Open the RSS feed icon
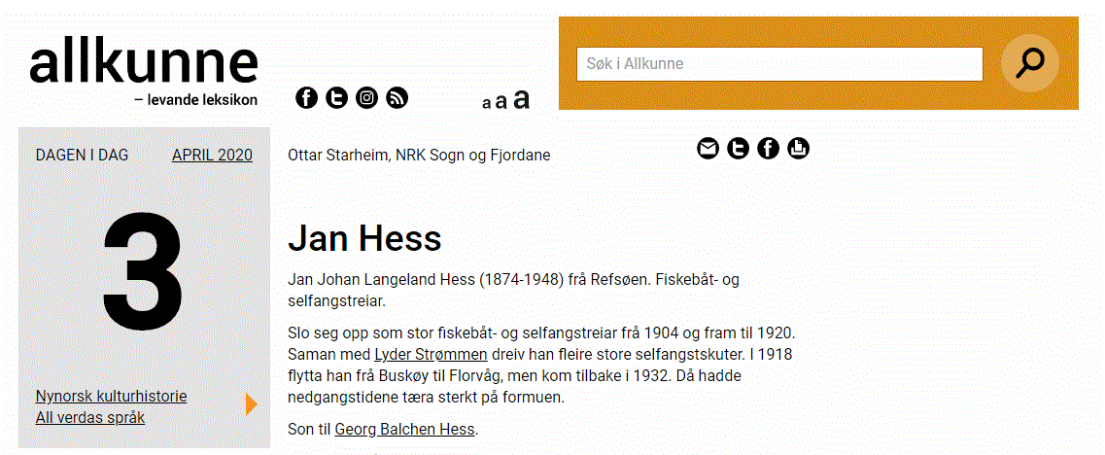This screenshot has width=1105, height=455. pos(397,97)
